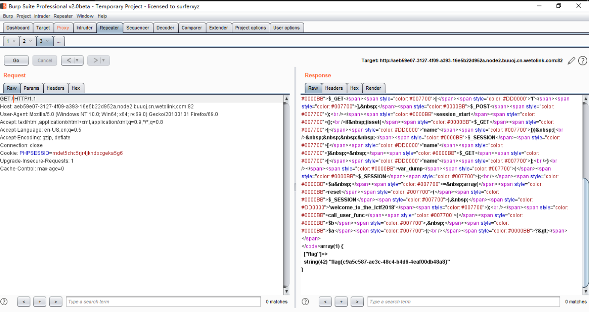
Task: Select the Response Render tab
Action: click(373, 88)
